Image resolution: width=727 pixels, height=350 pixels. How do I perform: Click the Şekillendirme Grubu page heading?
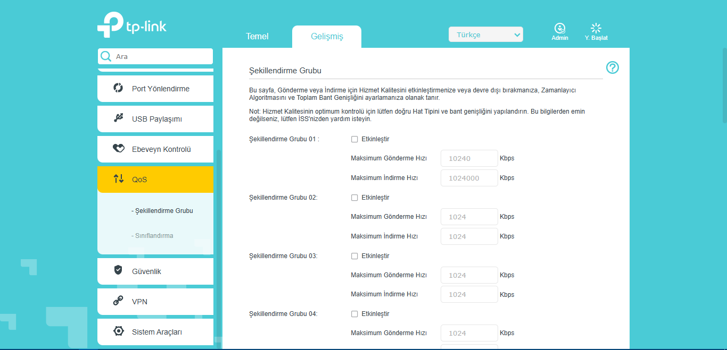coord(285,71)
